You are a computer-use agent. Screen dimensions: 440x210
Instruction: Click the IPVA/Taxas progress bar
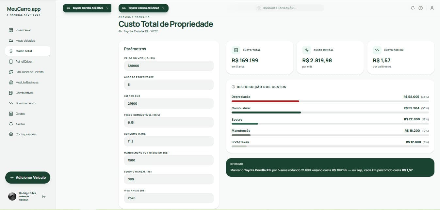pos(239,146)
